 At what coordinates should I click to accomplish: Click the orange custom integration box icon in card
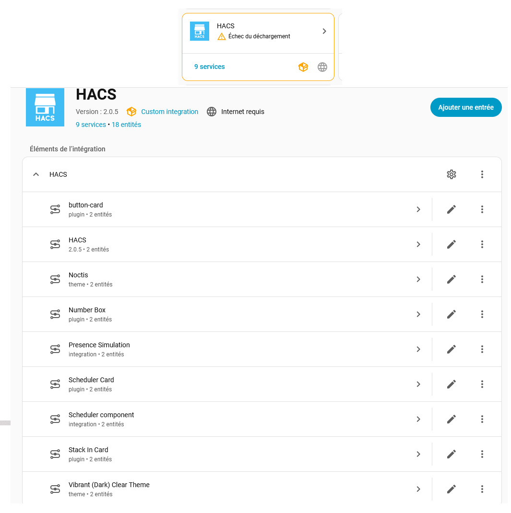click(303, 67)
